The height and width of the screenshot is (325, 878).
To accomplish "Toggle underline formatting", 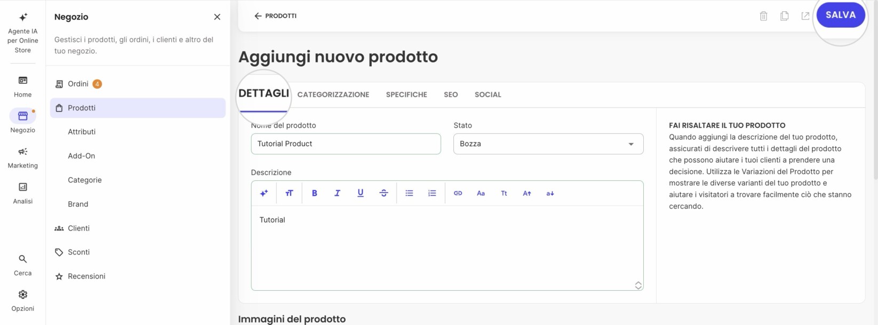I will (x=361, y=193).
